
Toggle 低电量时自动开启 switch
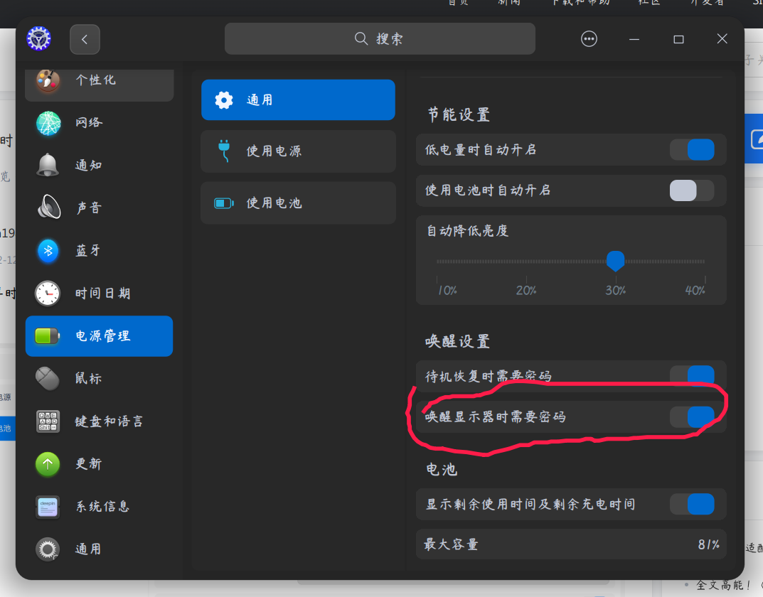pyautogui.click(x=692, y=150)
